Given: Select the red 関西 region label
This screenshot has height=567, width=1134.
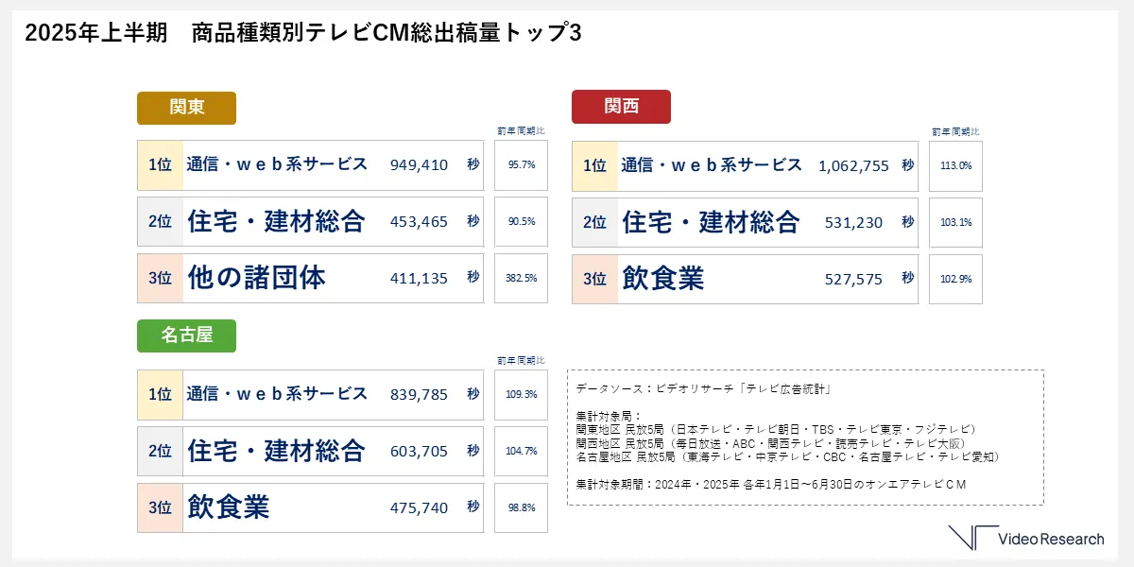Looking at the screenshot, I should point(621,107).
